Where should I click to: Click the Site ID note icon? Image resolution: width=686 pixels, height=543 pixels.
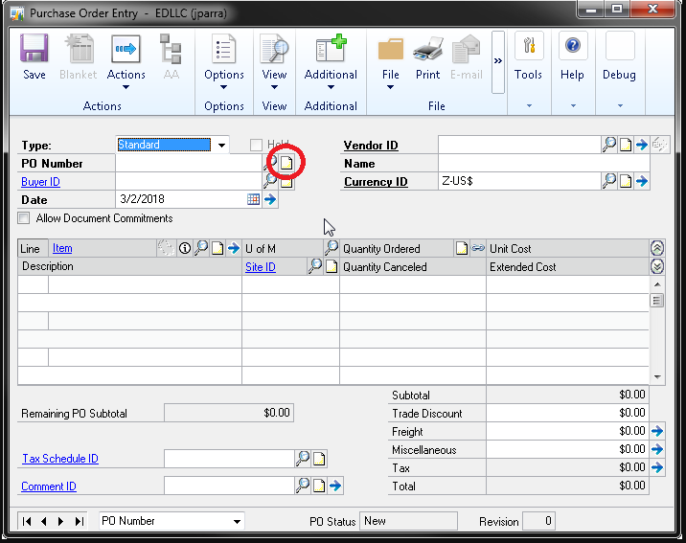coord(332,266)
